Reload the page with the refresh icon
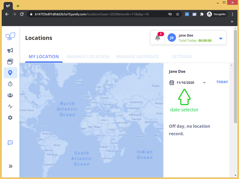The image size is (239, 179). pyautogui.click(x=22, y=14)
